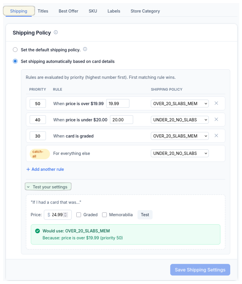This screenshot has height=284, width=242.
Task: Click the Test button
Action: tap(145, 215)
